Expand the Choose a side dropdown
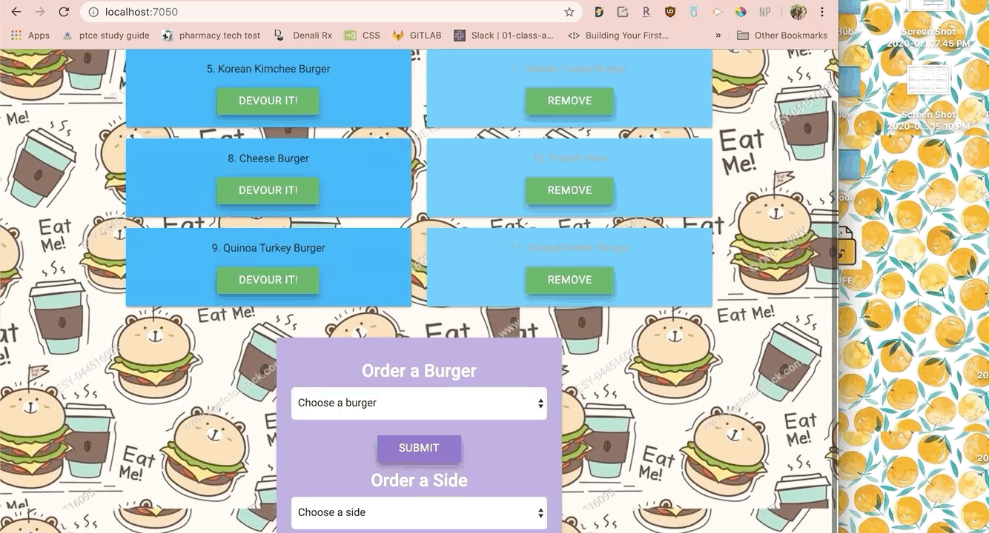The image size is (989, 533). click(419, 512)
